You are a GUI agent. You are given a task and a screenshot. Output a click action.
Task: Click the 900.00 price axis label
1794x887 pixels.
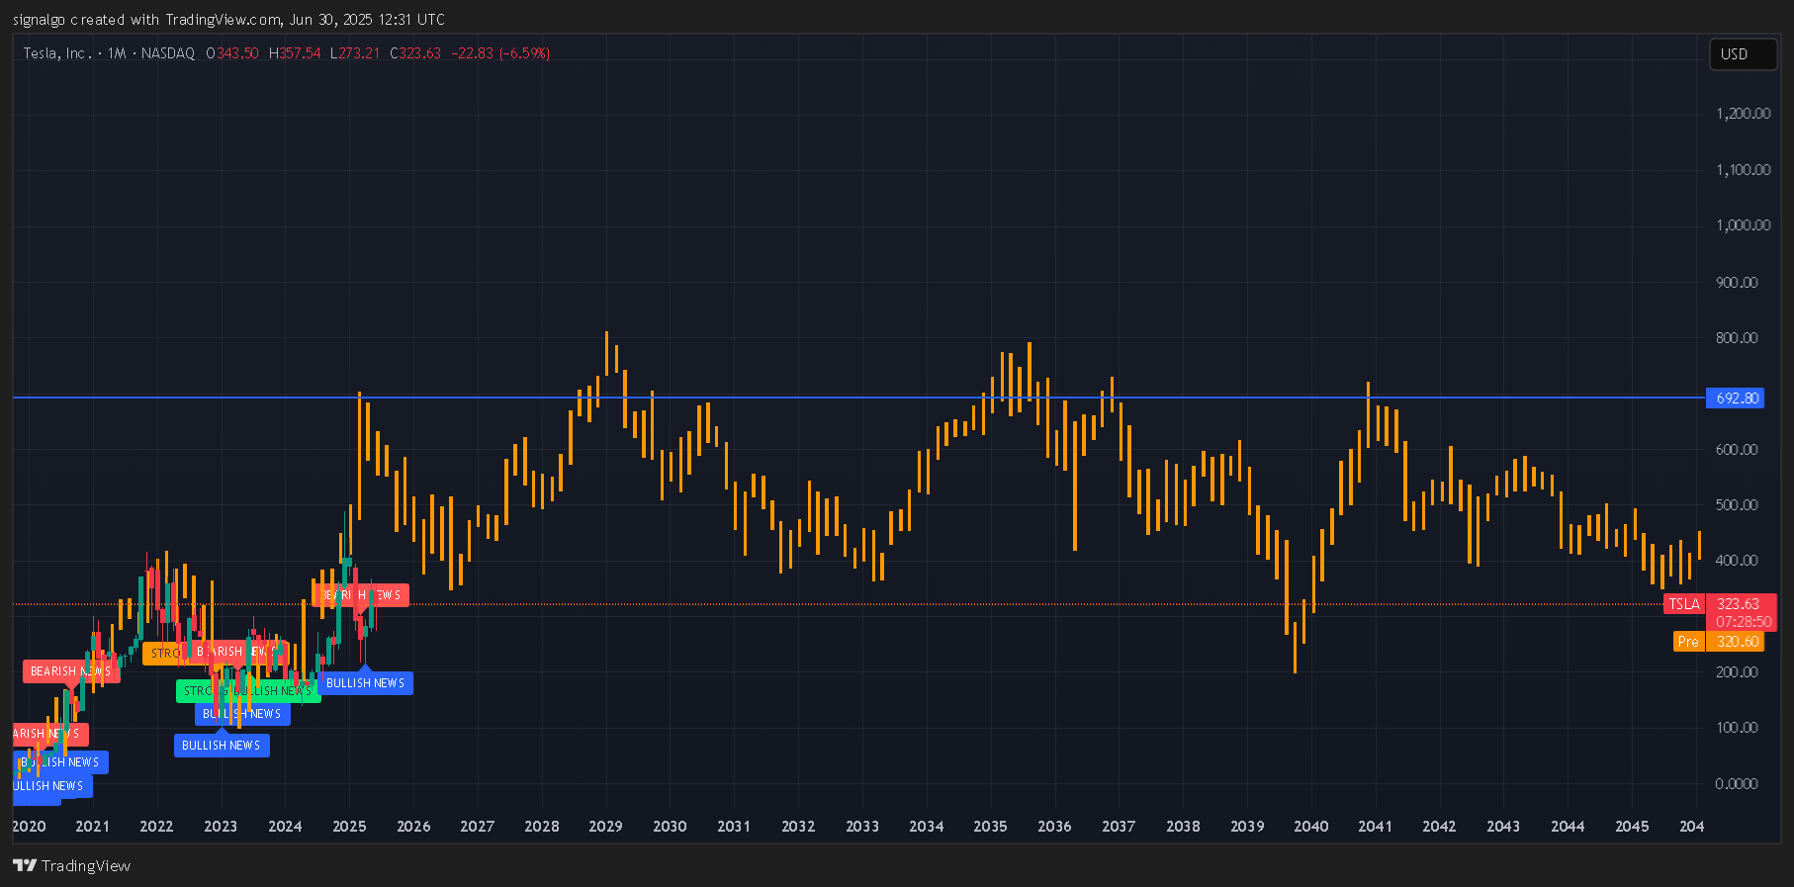[x=1737, y=283]
